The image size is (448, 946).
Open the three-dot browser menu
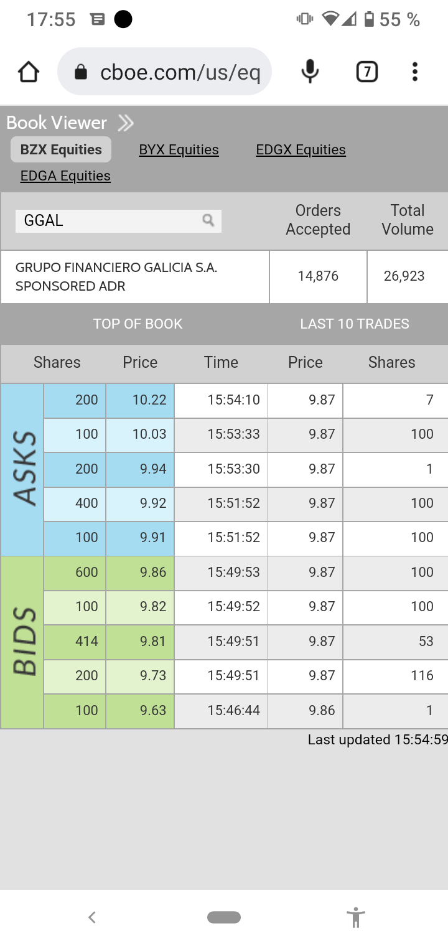[415, 72]
